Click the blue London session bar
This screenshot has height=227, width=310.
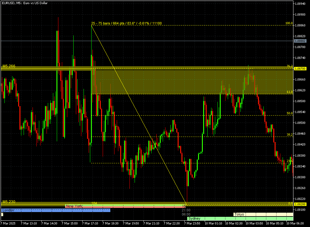(x=56, y=210)
